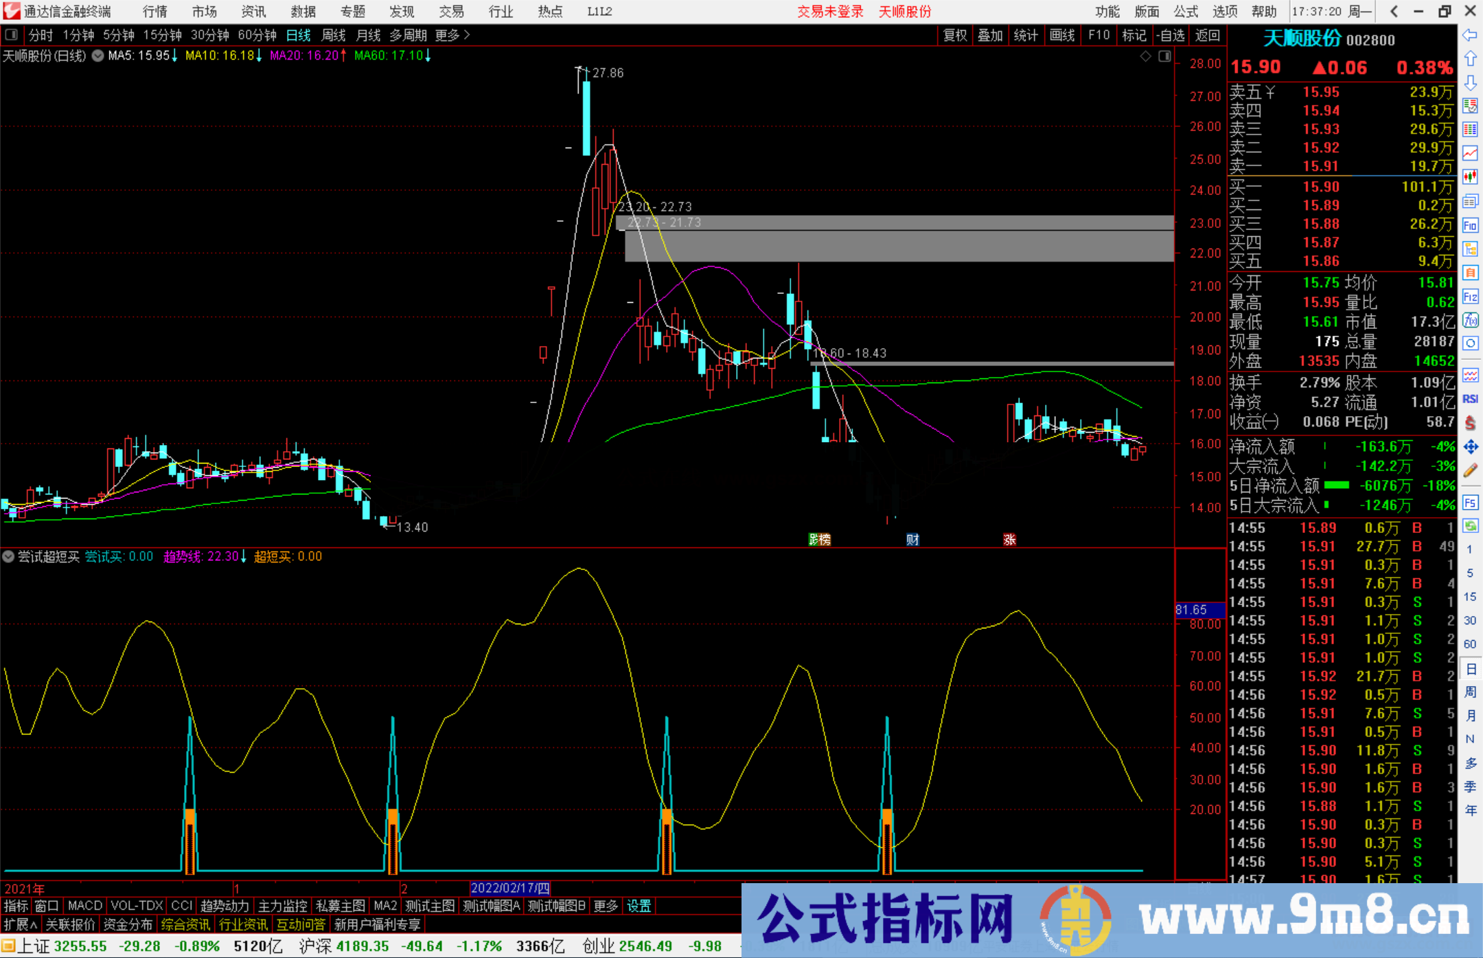
Task: Open the multi-window list icon in sidebar
Action: coord(1470,201)
